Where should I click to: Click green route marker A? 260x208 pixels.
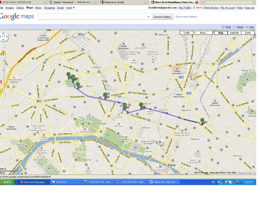point(202,122)
